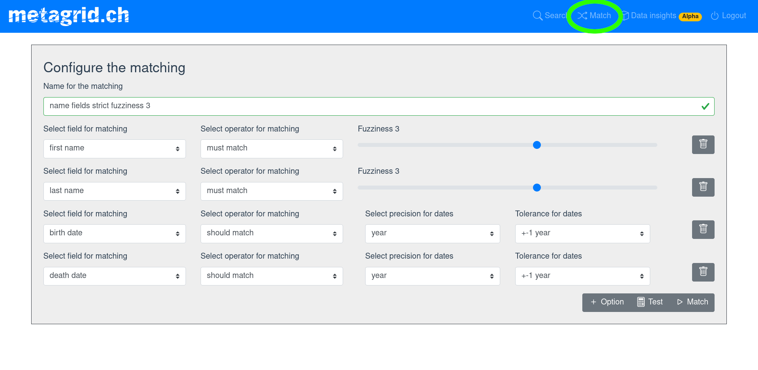Click the Logout power icon link
The image size is (758, 370).
point(728,16)
